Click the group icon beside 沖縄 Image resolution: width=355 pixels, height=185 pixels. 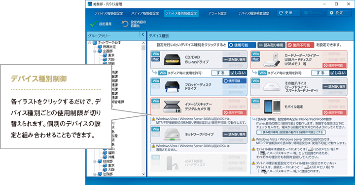coord(105,157)
